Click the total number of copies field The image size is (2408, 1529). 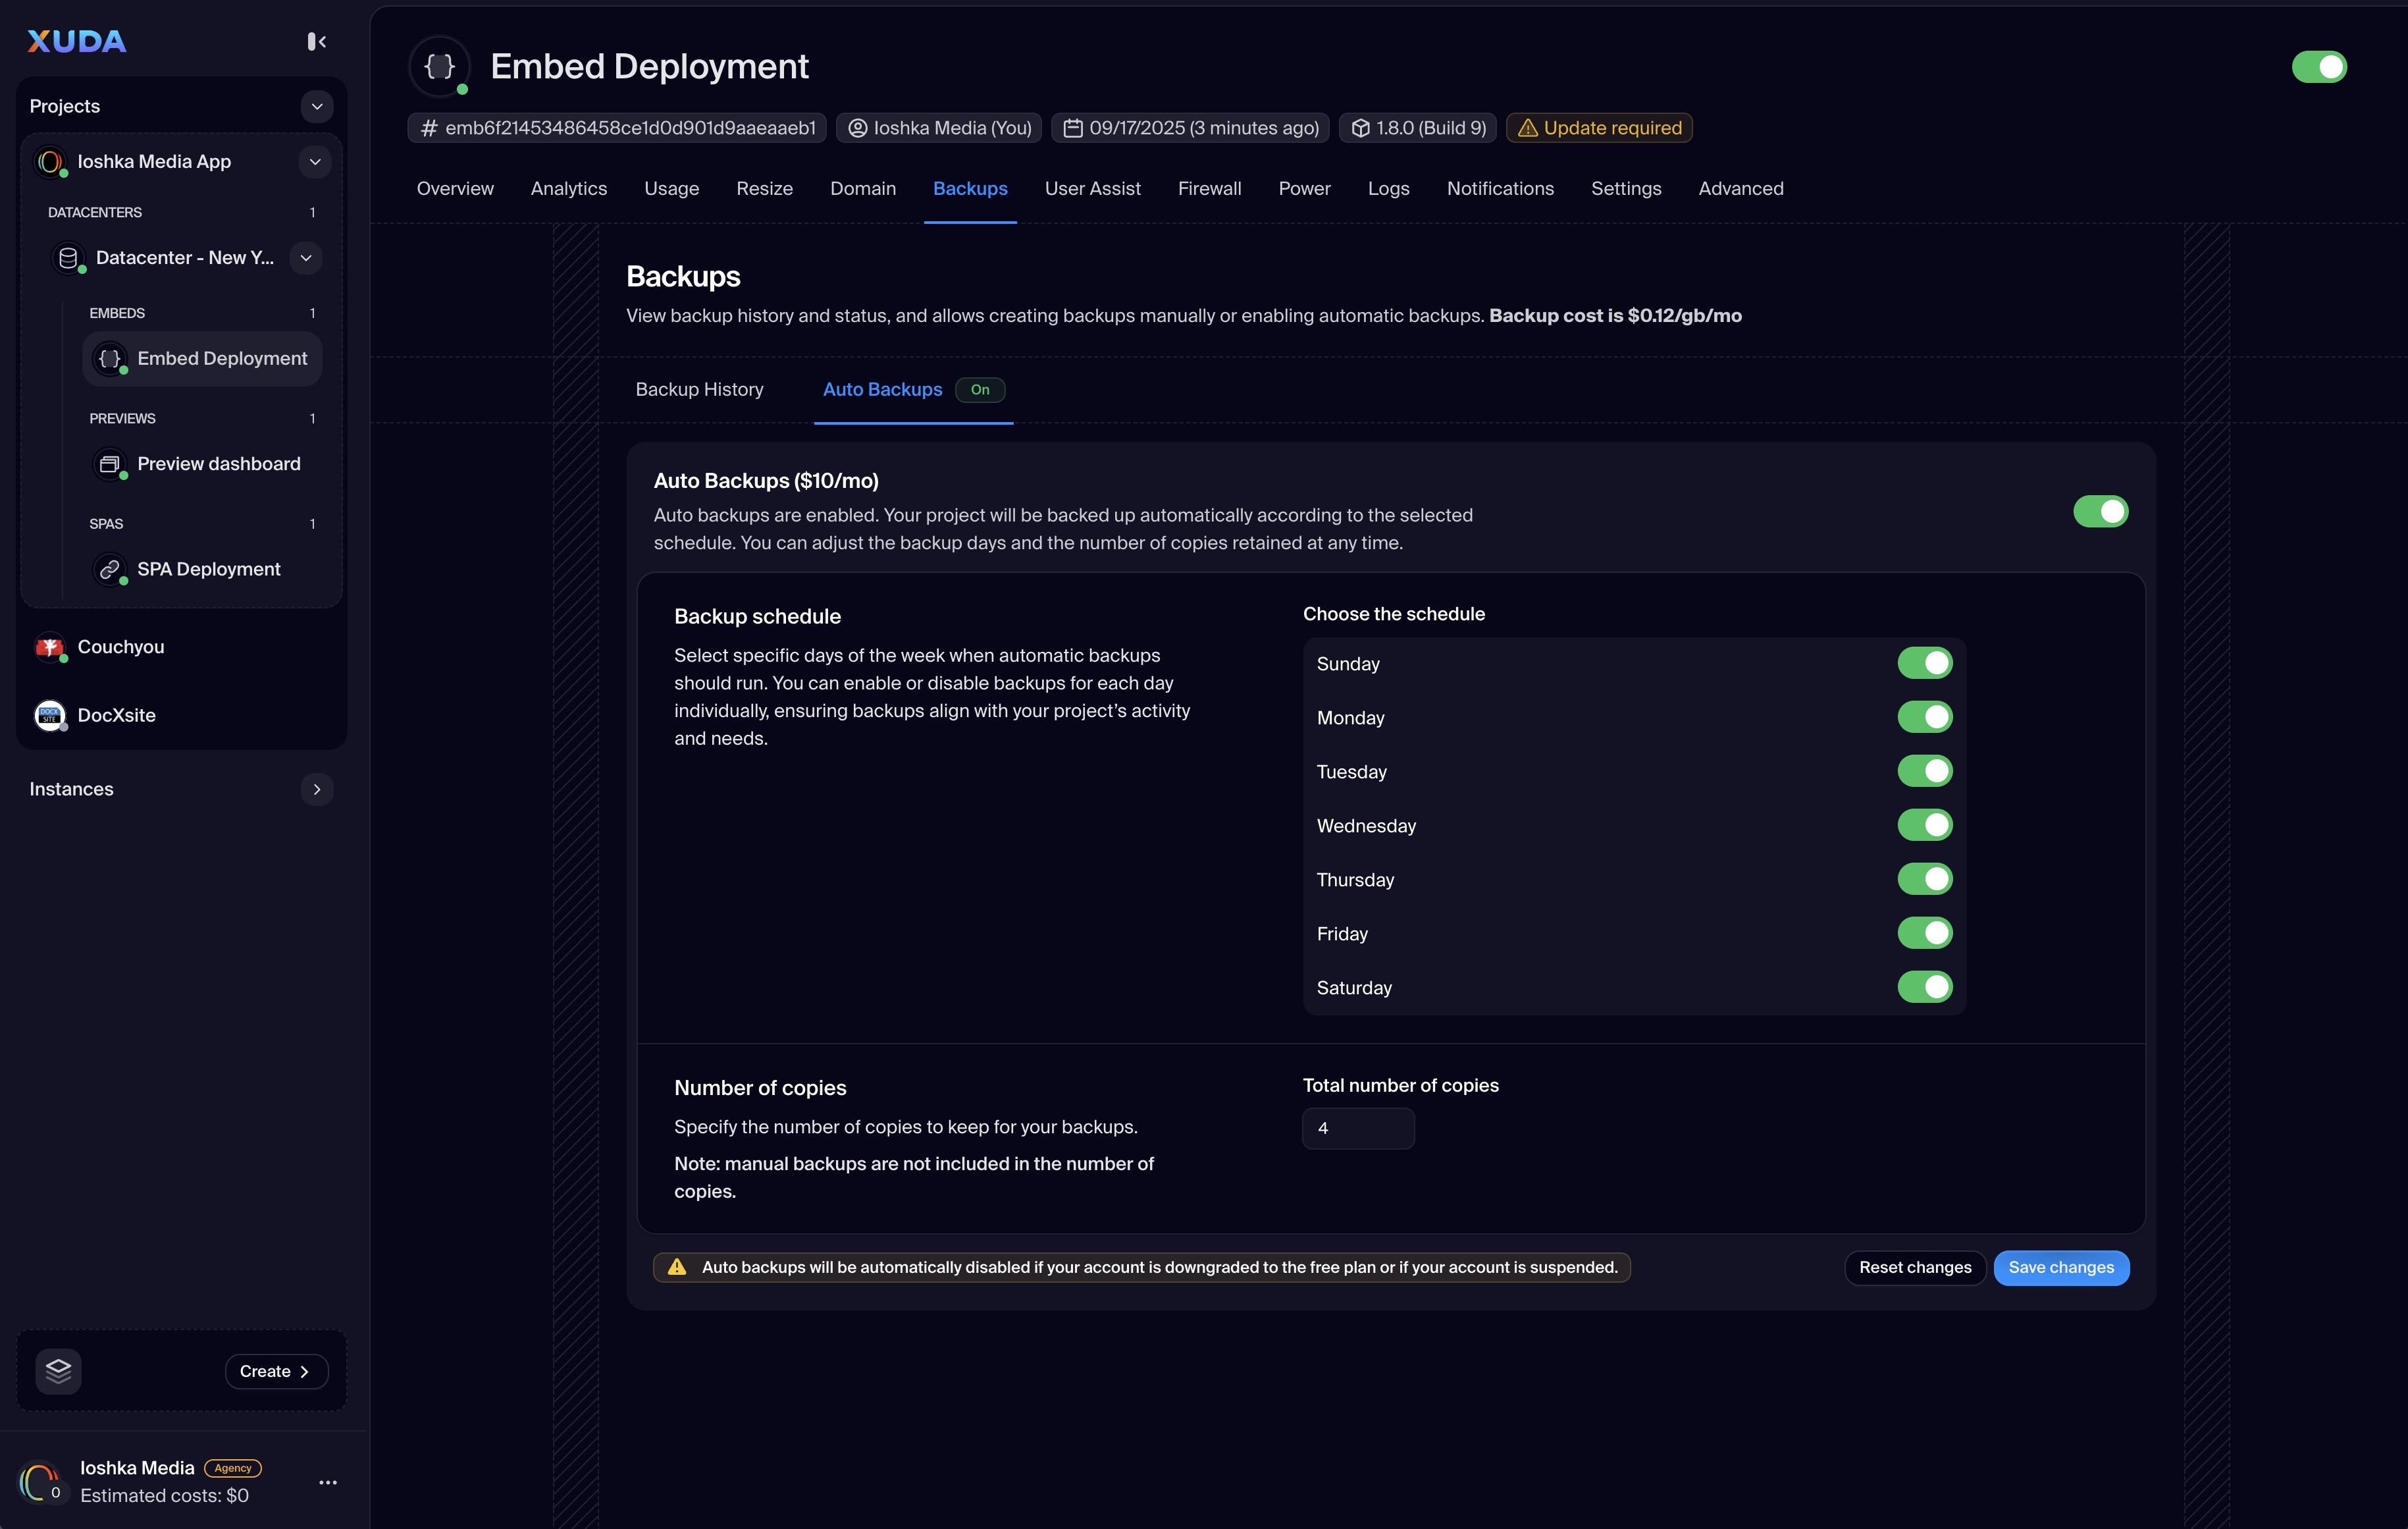pyautogui.click(x=1357, y=1128)
